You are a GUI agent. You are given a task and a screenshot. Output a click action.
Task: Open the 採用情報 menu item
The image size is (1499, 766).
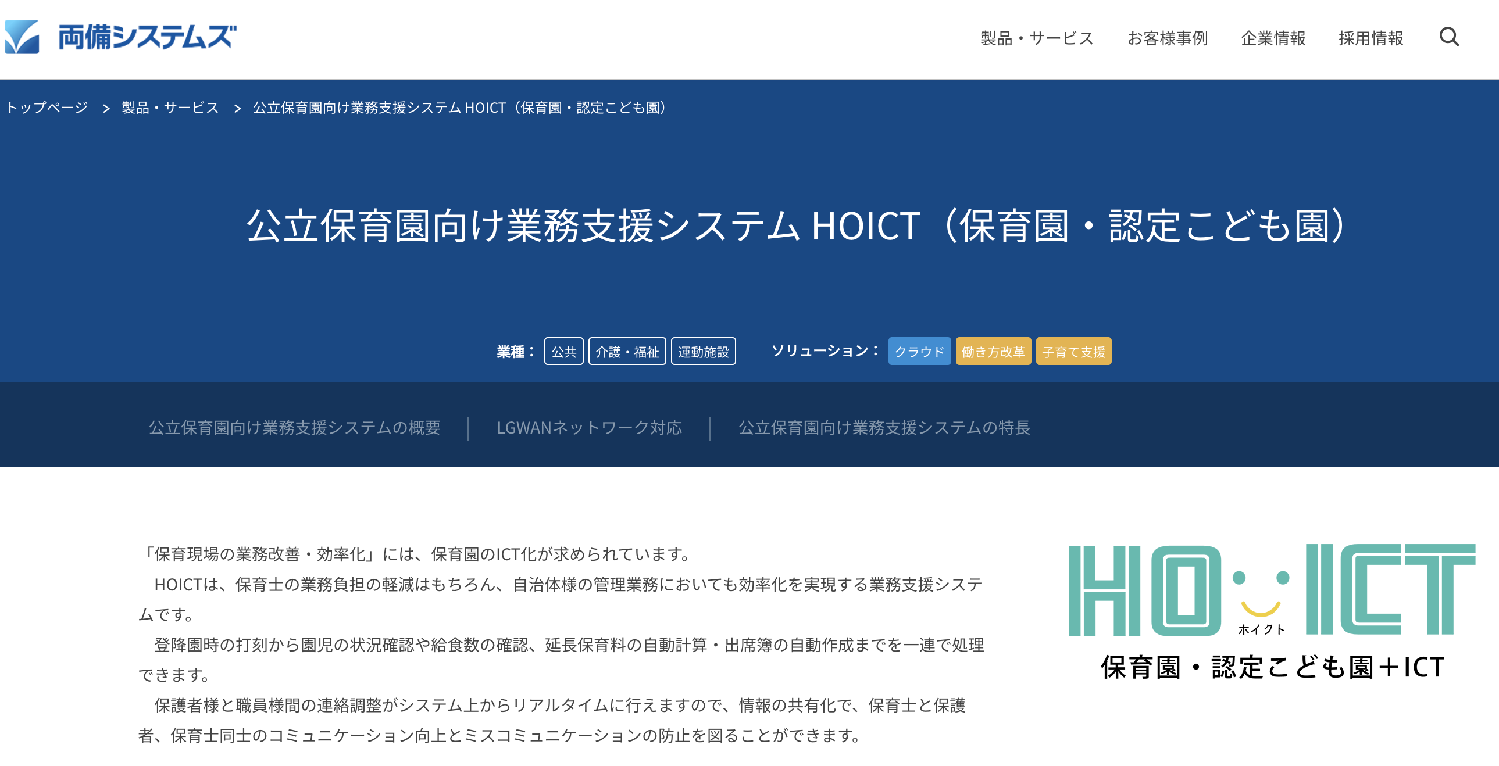tap(1371, 38)
